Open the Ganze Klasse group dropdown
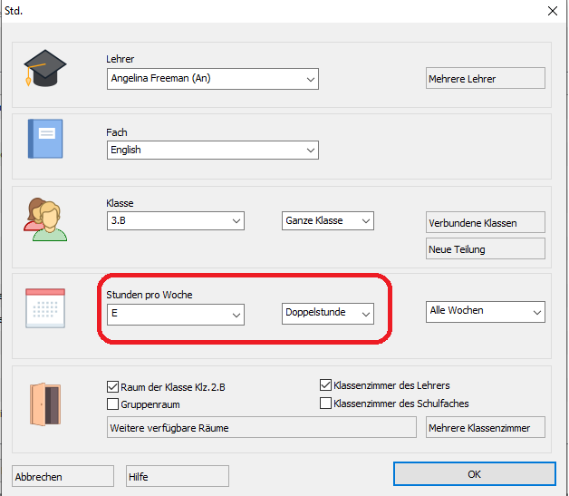Viewport: 569px width, 496px height. (328, 220)
